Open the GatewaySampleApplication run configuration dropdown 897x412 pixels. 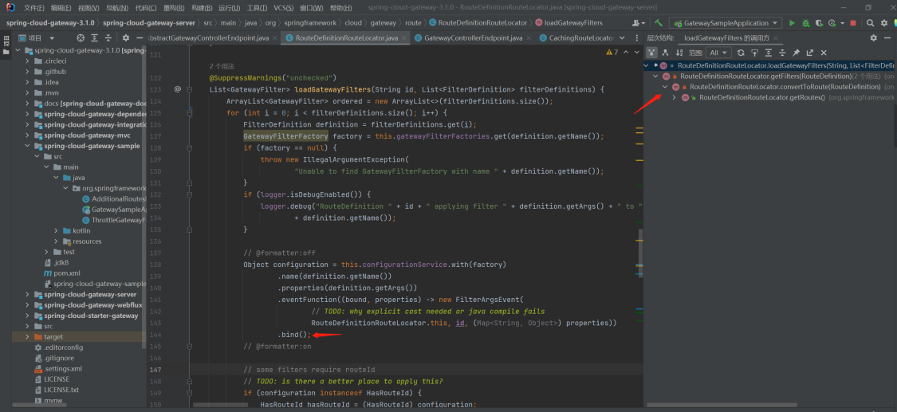tap(726, 23)
